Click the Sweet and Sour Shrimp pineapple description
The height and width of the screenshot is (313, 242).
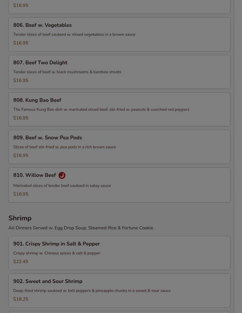coord(92,291)
